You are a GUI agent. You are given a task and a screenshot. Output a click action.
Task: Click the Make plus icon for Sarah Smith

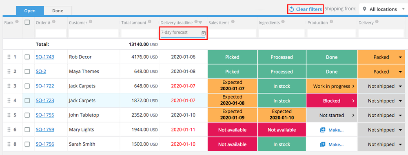tap(323, 144)
